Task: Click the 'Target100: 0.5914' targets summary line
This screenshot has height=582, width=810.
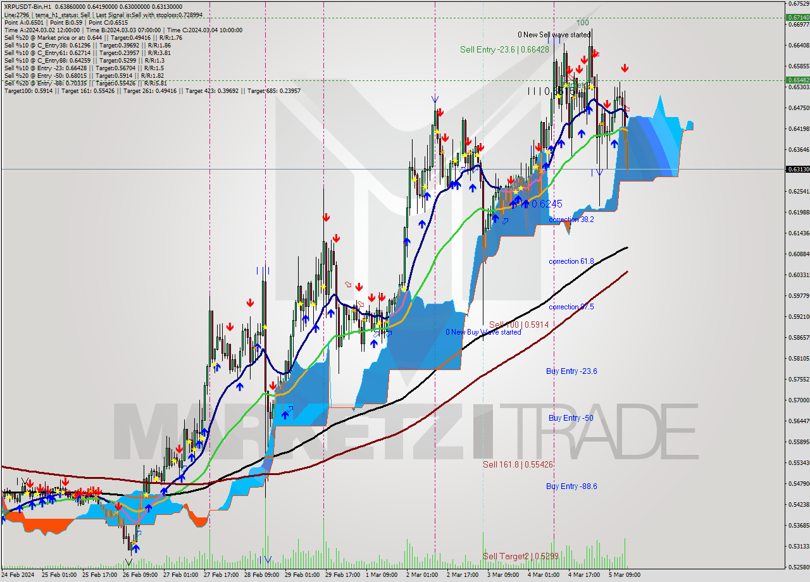Action: pos(152,90)
